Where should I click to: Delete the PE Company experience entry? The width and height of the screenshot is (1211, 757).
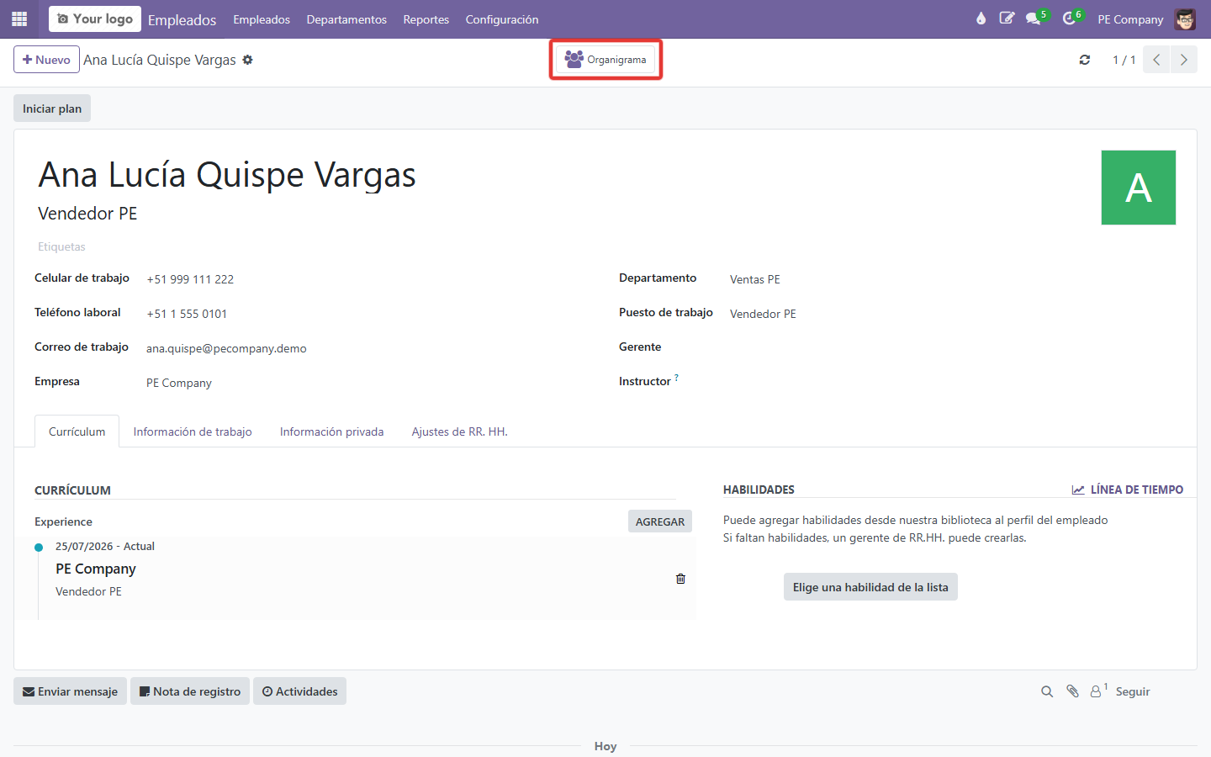(x=680, y=579)
